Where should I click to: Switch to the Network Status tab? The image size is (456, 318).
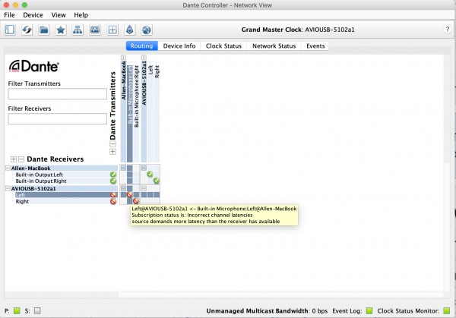(274, 46)
